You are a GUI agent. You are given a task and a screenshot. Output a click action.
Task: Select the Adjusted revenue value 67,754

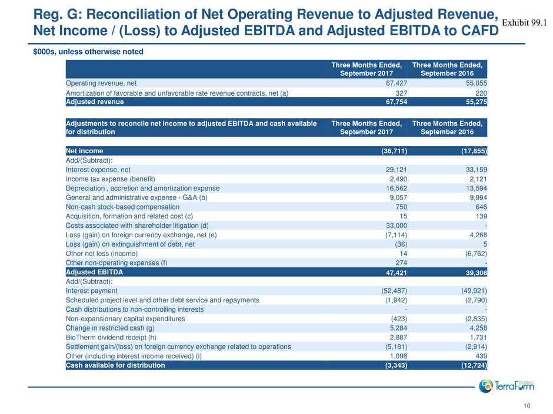coord(394,102)
